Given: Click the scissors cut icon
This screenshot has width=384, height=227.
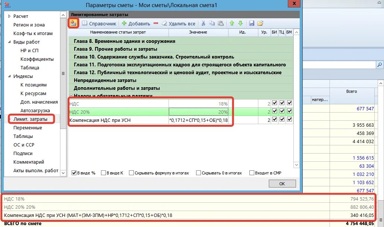Looking at the screenshot, I should (203, 23).
